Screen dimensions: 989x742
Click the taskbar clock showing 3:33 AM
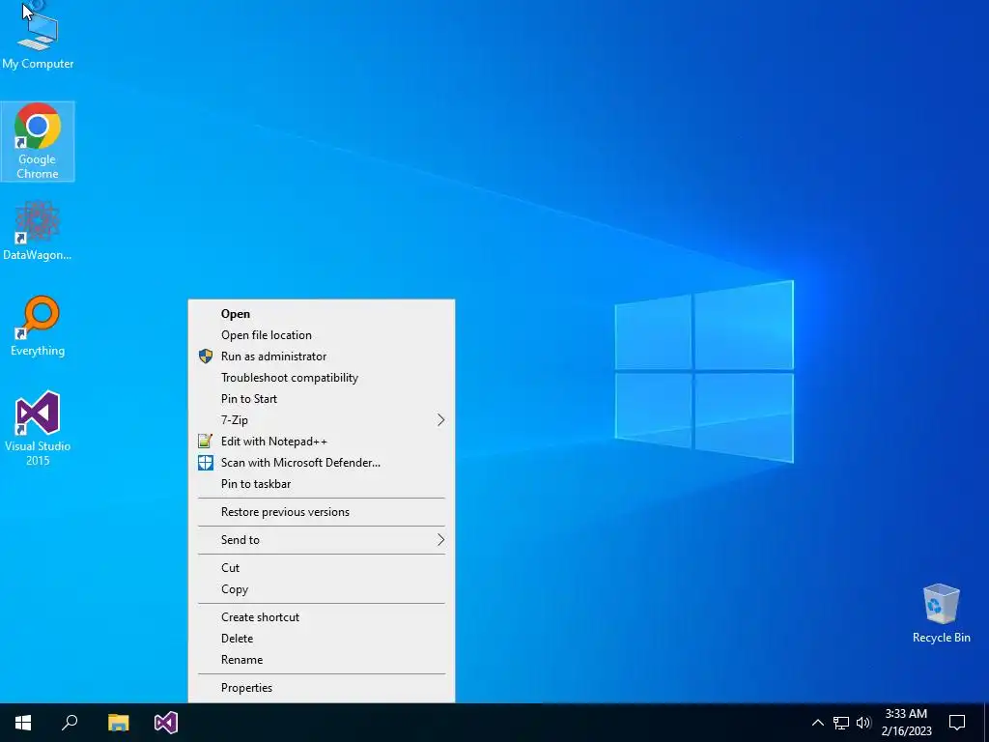[906, 723]
